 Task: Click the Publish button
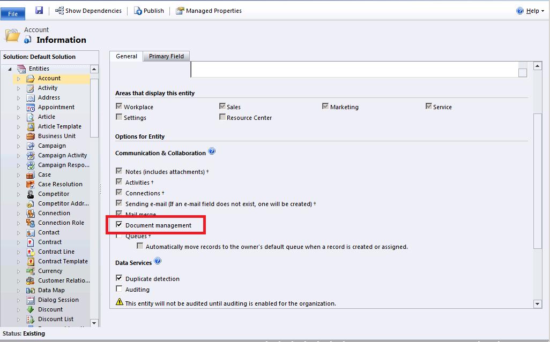click(x=148, y=10)
